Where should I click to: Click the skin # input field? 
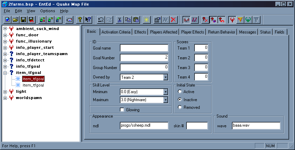coord(197,126)
